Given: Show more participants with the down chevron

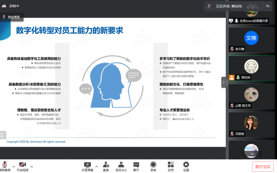Looking at the screenshot, I should (x=252, y=154).
